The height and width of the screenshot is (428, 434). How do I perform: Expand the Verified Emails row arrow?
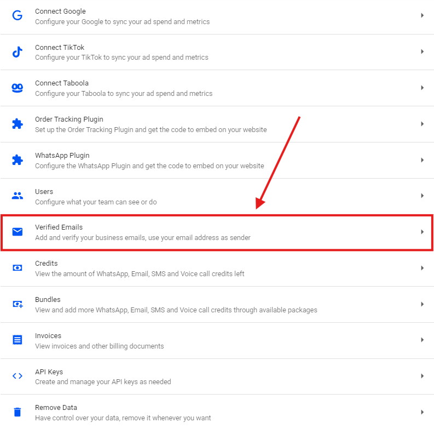[422, 232]
